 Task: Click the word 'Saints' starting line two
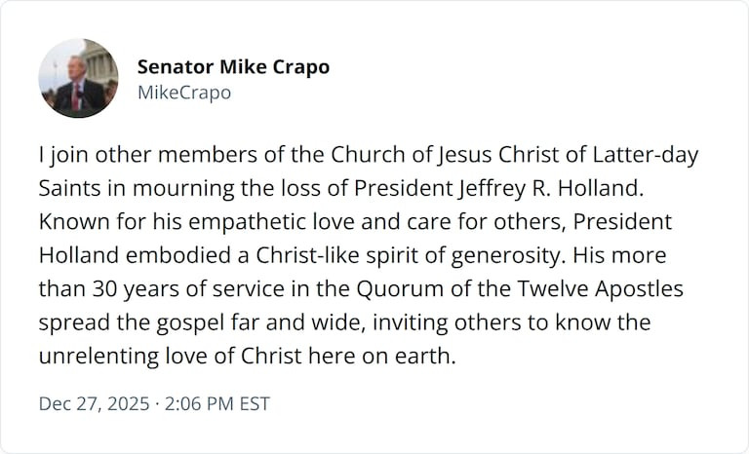pyautogui.click(x=70, y=189)
